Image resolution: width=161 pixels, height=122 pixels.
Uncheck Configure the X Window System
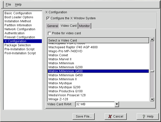(x=48, y=18)
